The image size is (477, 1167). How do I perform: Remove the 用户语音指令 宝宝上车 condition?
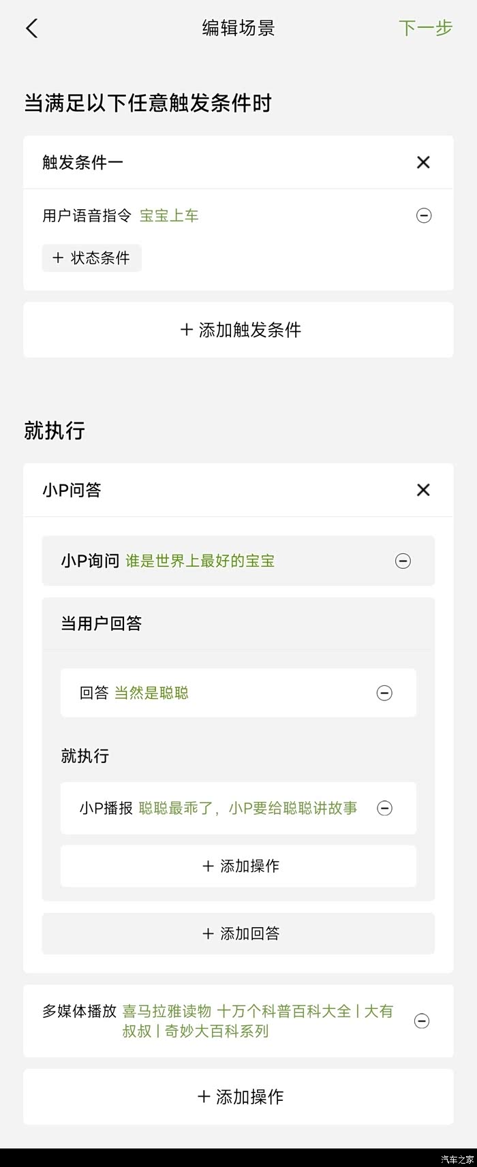coord(424,216)
